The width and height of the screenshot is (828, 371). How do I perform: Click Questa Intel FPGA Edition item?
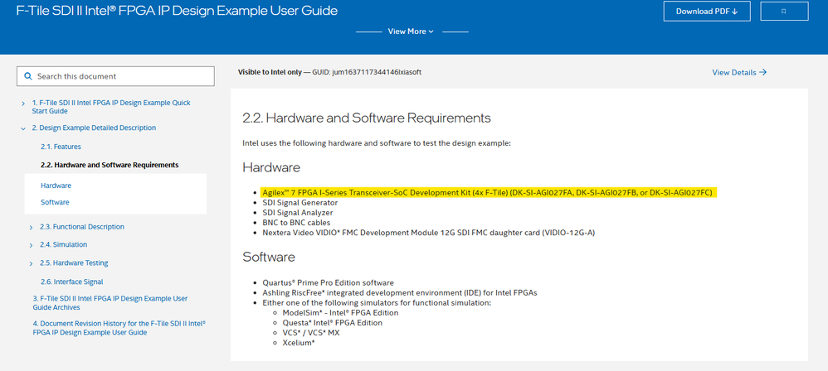[332, 322]
